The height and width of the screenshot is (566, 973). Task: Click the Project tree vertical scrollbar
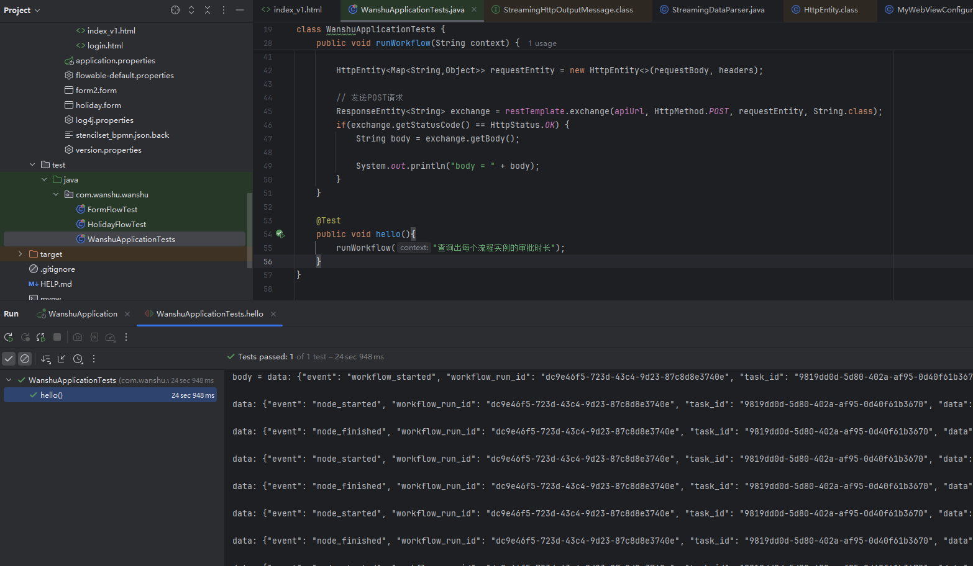point(250,230)
